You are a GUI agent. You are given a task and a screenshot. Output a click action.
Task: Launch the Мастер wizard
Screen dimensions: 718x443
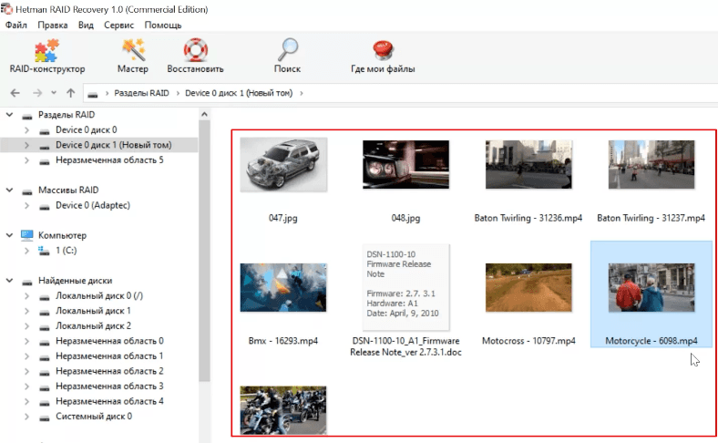(x=133, y=57)
